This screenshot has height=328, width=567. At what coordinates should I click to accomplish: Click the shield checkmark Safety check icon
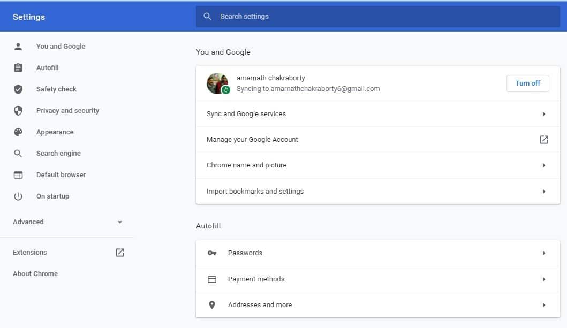[x=18, y=89]
